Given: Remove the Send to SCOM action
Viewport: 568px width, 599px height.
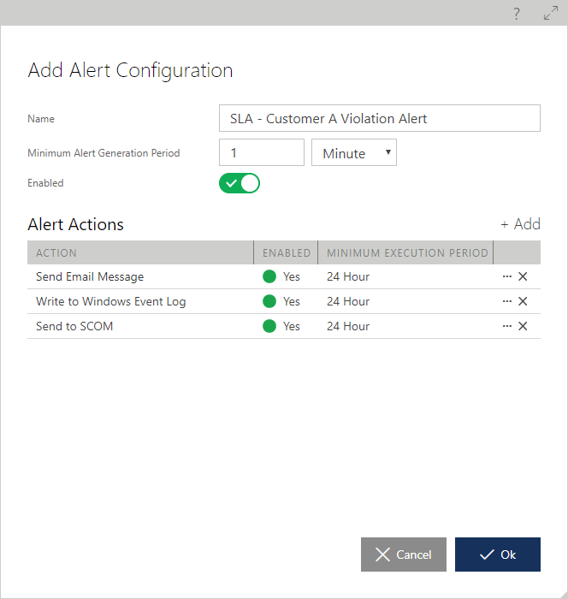Looking at the screenshot, I should (x=523, y=326).
